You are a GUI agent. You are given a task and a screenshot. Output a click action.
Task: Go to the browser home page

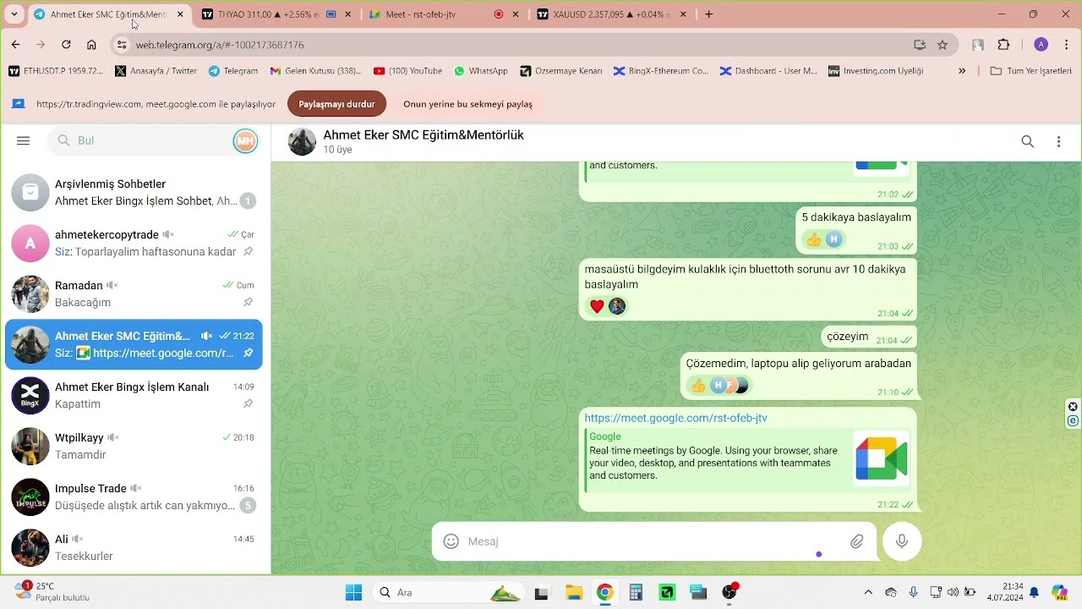tap(91, 45)
